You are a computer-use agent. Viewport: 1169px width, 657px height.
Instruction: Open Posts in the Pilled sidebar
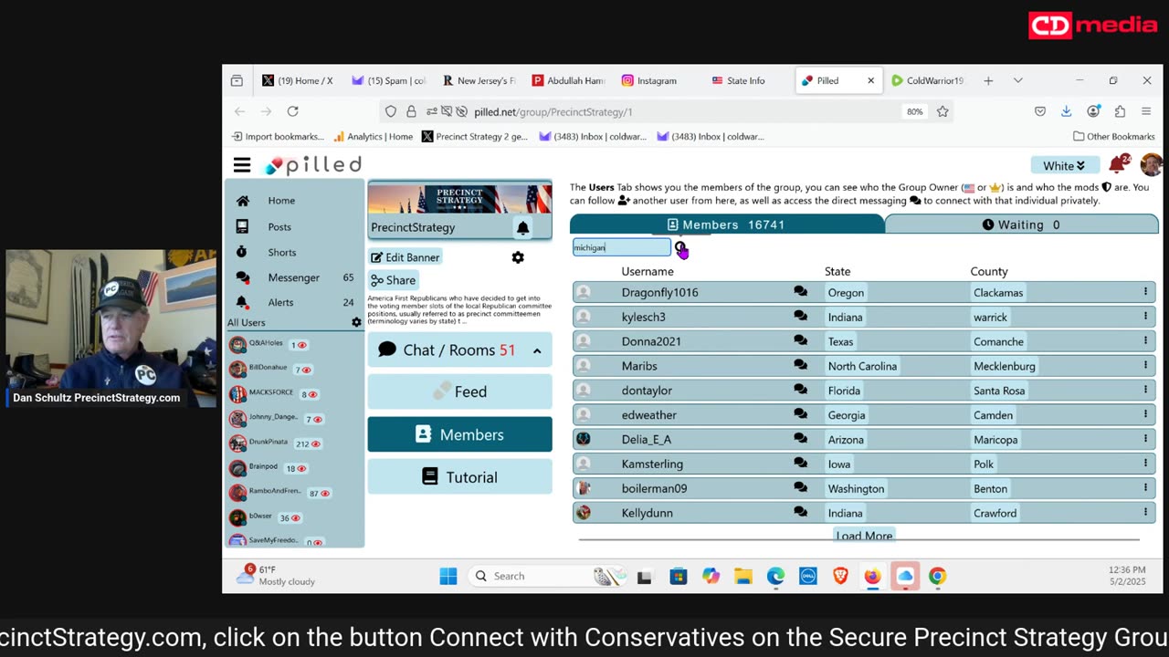279,226
